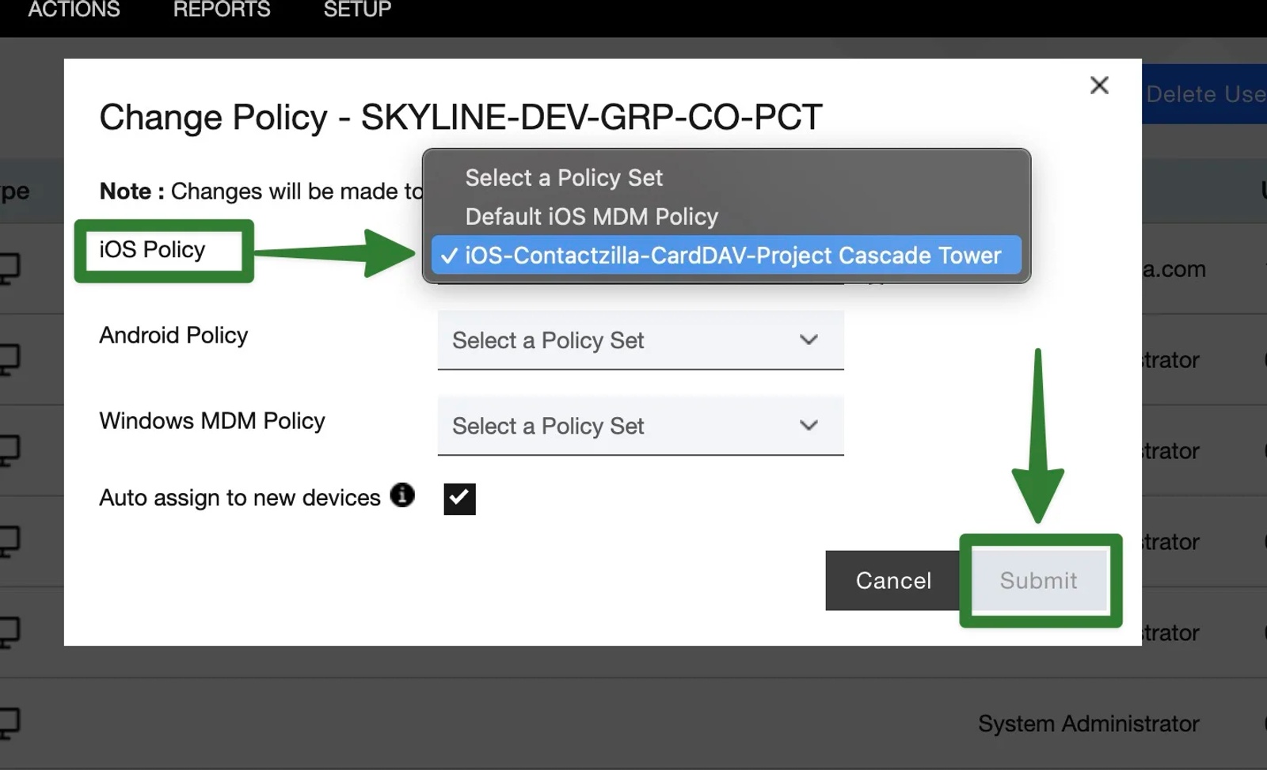Close the Change Policy dialog with the X

[1099, 85]
